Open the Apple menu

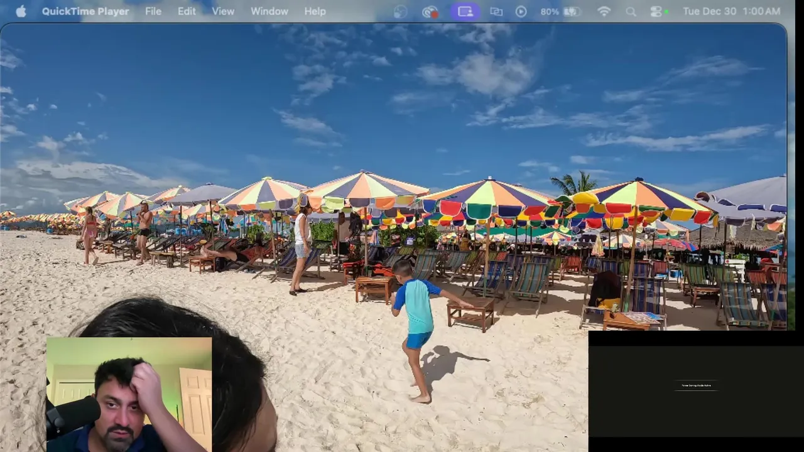21,11
